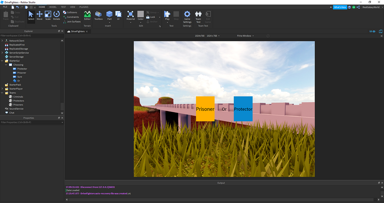The image size is (384, 203).
Task: Click the What's New button
Action: coord(340,7)
